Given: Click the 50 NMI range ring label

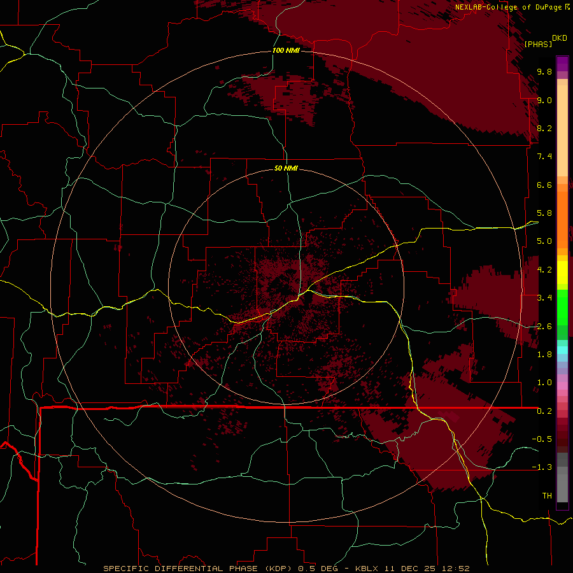Looking at the screenshot, I should (286, 168).
